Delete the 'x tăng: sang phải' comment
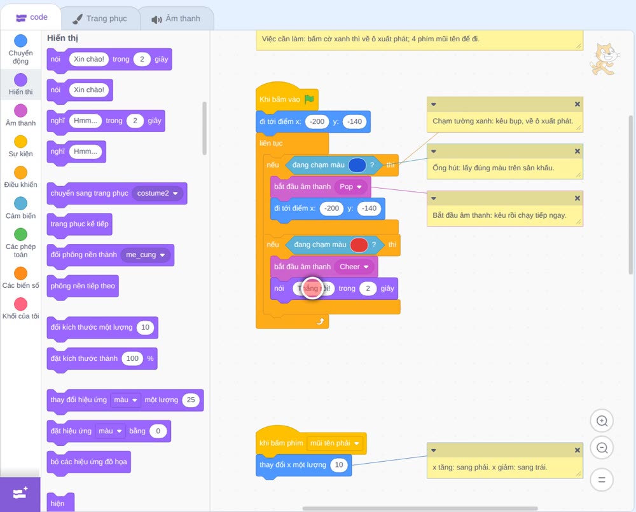Viewport: 636px width, 512px height. pyautogui.click(x=577, y=450)
